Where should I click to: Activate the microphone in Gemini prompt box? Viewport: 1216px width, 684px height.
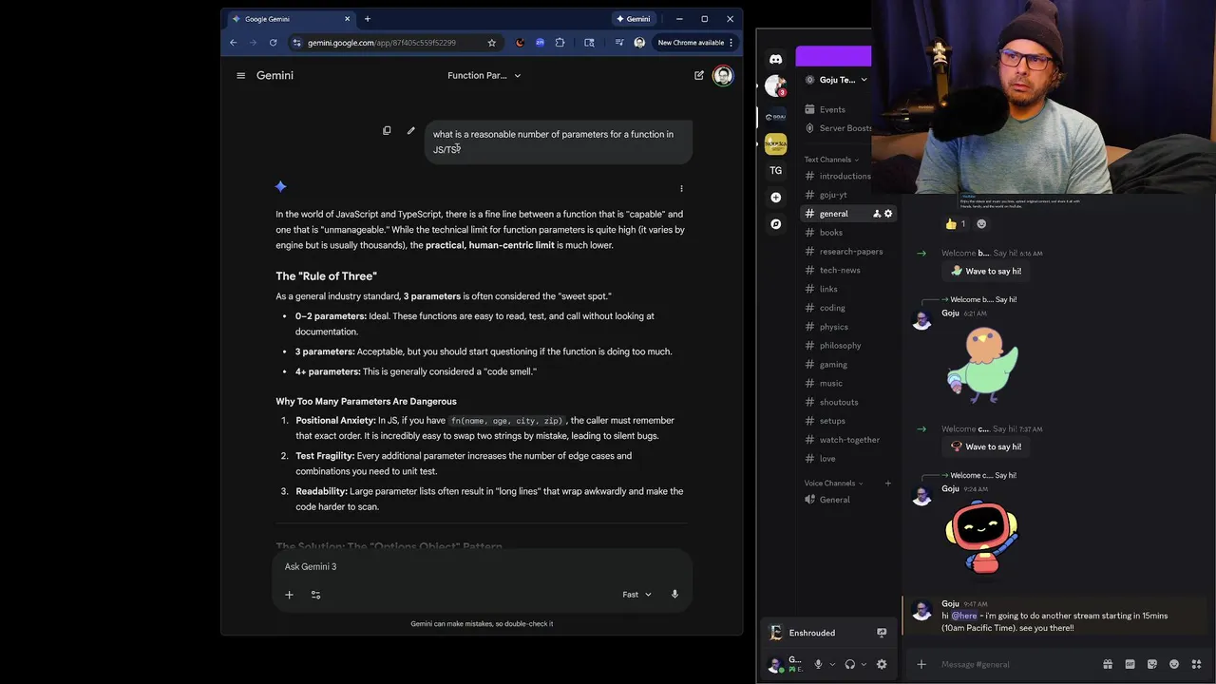tap(674, 595)
